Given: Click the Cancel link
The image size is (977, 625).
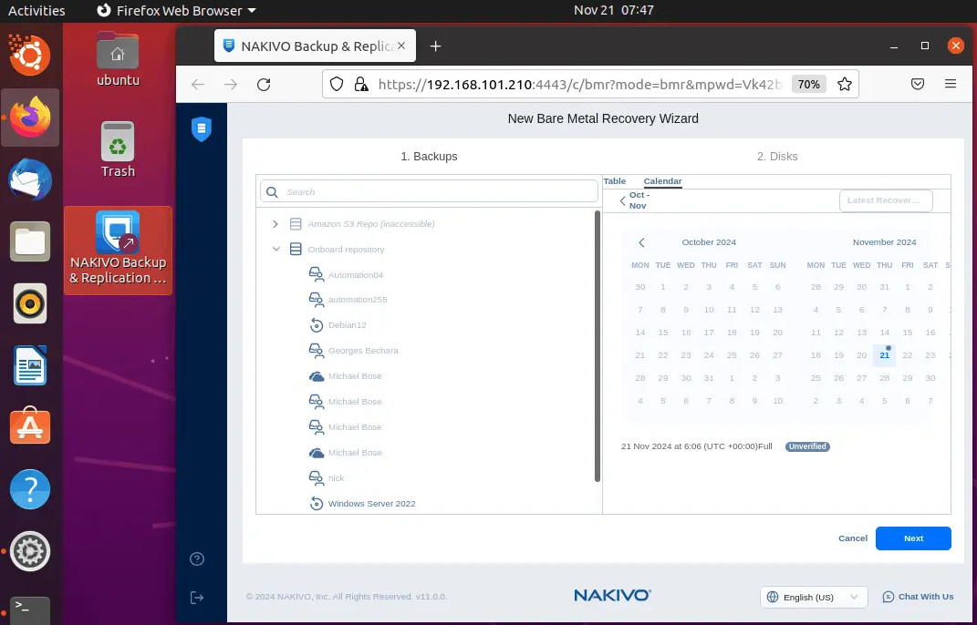Looking at the screenshot, I should click(x=852, y=538).
